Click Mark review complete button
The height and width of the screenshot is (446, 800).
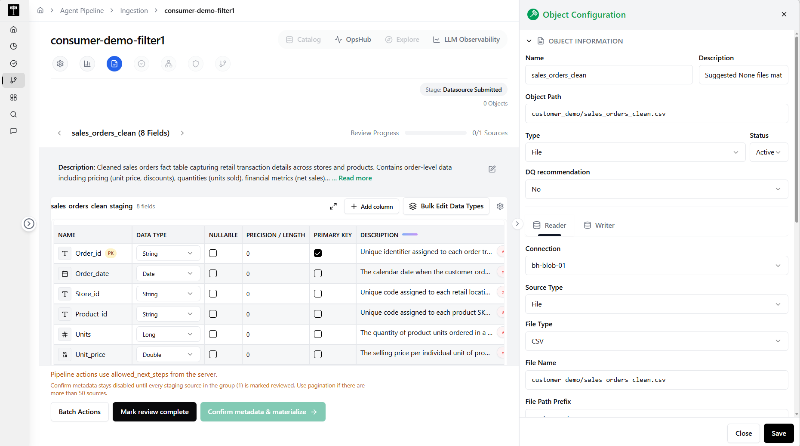[x=154, y=412]
